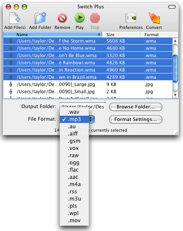This screenshot has width=183, height=231.
Task: Click the 3320 KB size cell
Action: pos(116,56)
